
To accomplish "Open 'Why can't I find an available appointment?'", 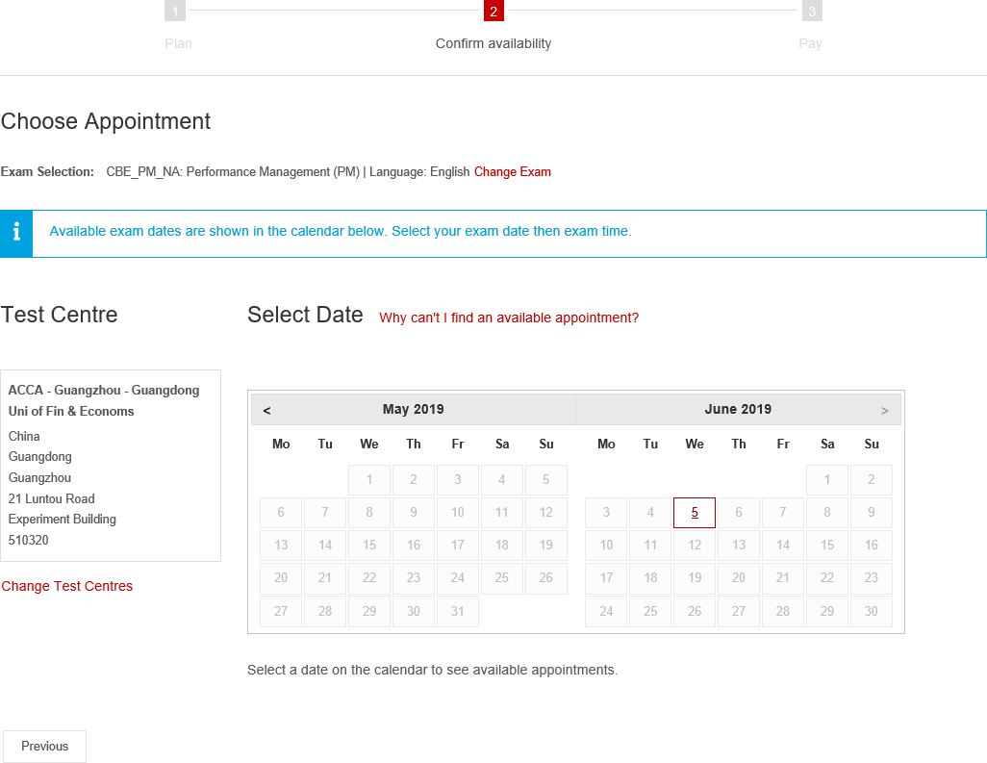I will point(509,318).
